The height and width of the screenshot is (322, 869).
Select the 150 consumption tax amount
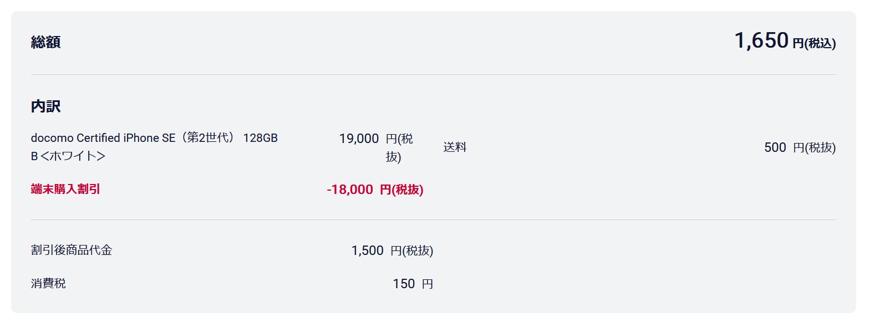click(404, 284)
